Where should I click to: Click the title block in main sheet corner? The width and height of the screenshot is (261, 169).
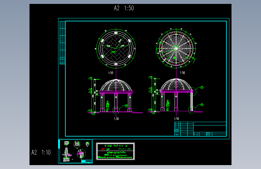(200, 129)
